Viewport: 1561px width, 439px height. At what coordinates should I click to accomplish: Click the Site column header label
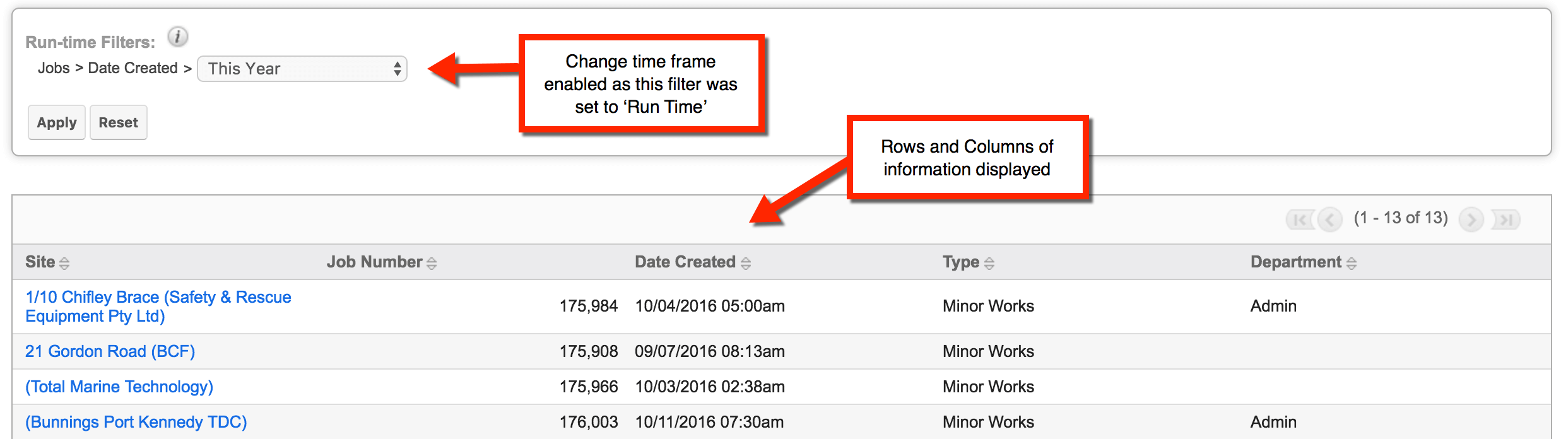pos(40,262)
